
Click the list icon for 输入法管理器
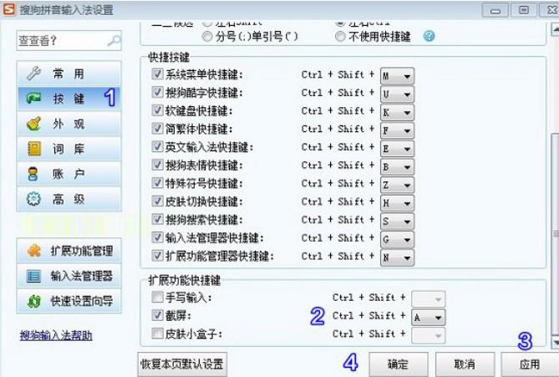[33, 276]
